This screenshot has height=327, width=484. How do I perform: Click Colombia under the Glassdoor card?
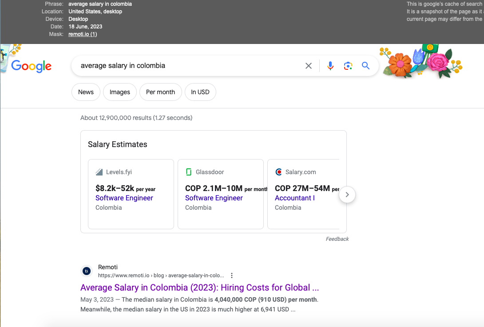[x=198, y=207]
